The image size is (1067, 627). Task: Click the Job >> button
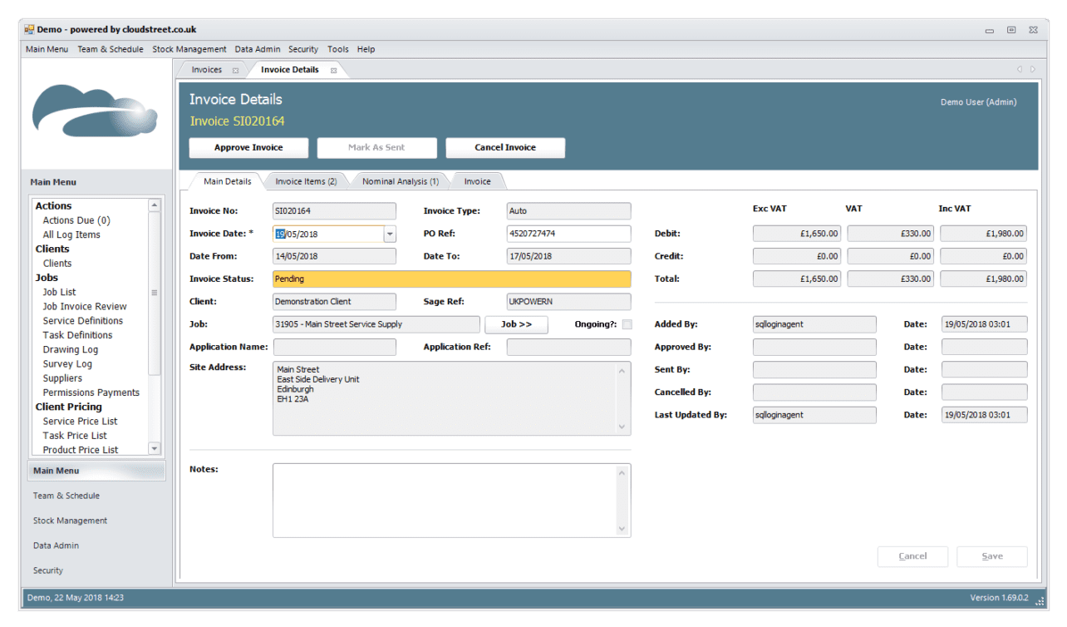click(x=516, y=324)
